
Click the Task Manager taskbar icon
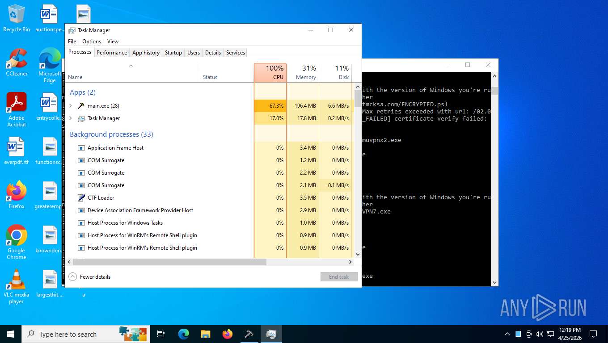click(271, 334)
